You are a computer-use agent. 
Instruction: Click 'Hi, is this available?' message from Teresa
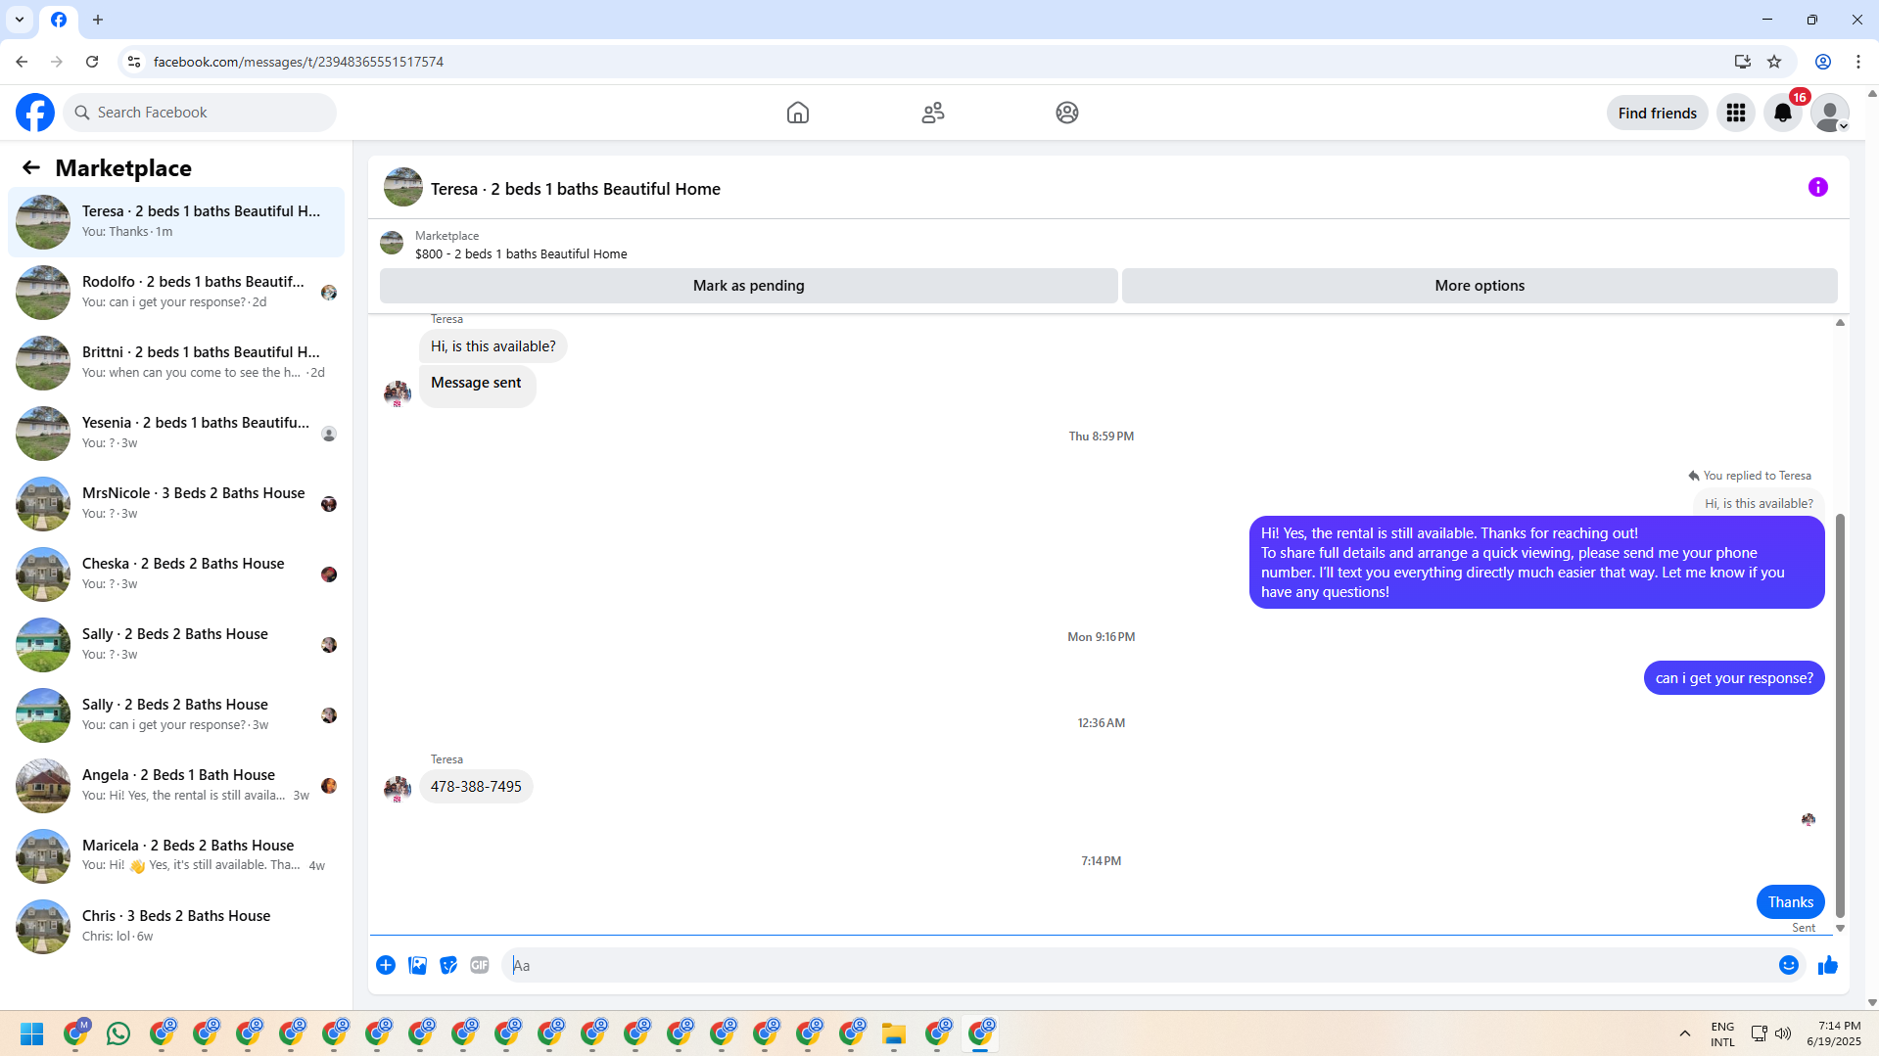click(493, 346)
